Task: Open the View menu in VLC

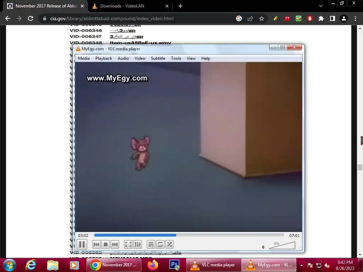Action: 191,58
